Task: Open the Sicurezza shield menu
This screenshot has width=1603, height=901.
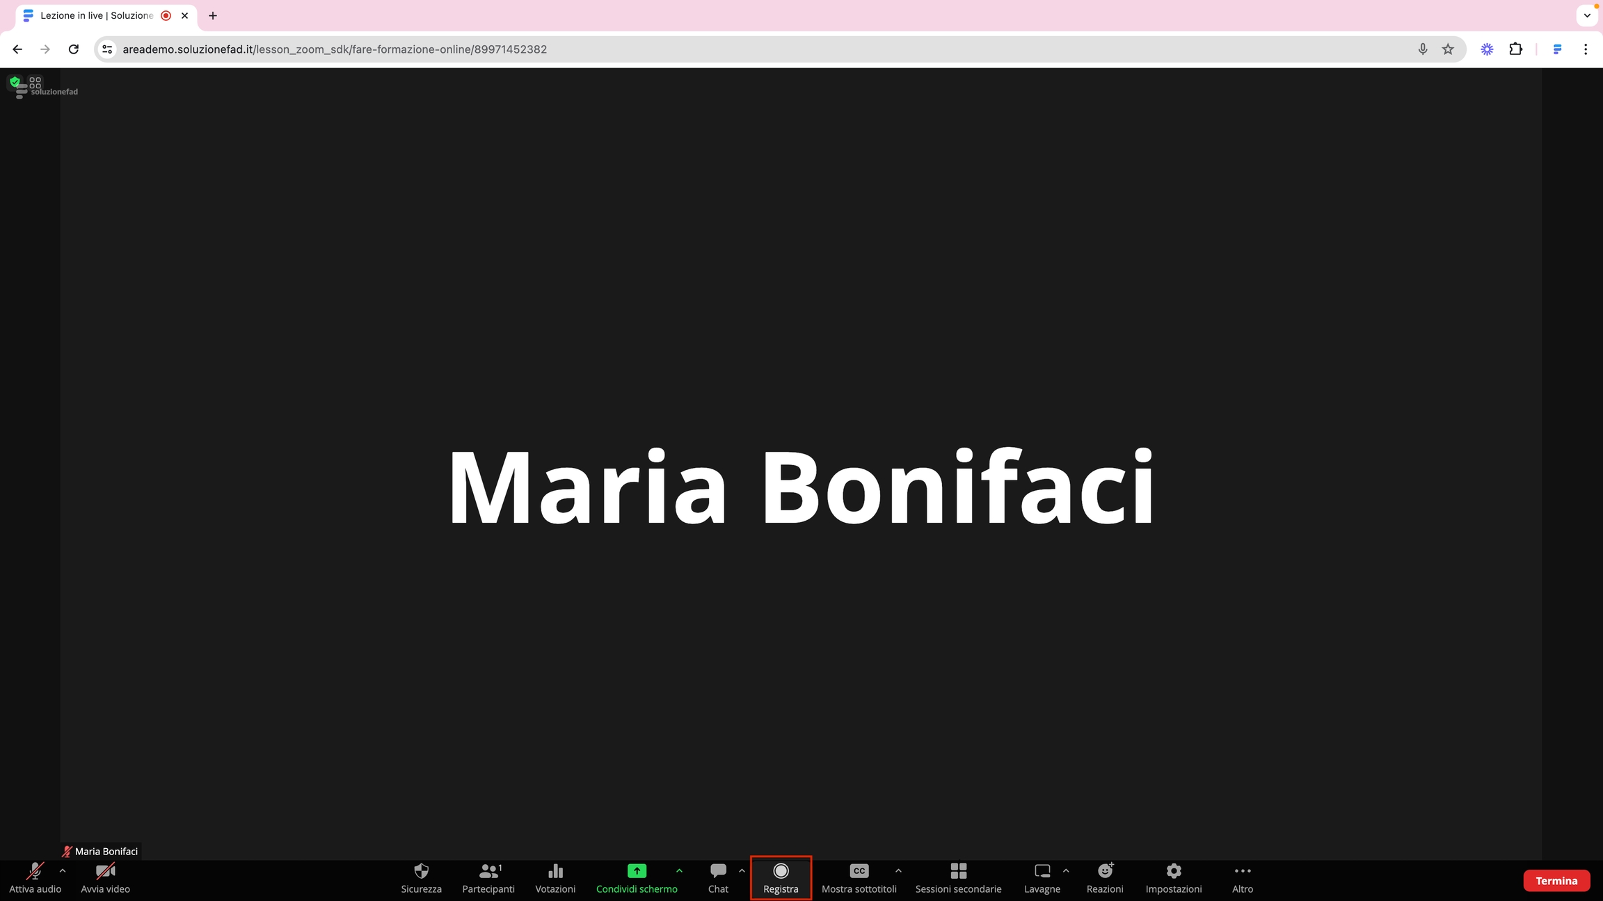Action: tap(421, 878)
